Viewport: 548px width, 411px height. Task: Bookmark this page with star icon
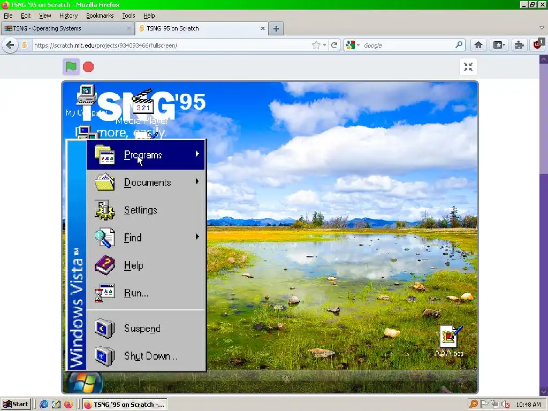point(316,45)
